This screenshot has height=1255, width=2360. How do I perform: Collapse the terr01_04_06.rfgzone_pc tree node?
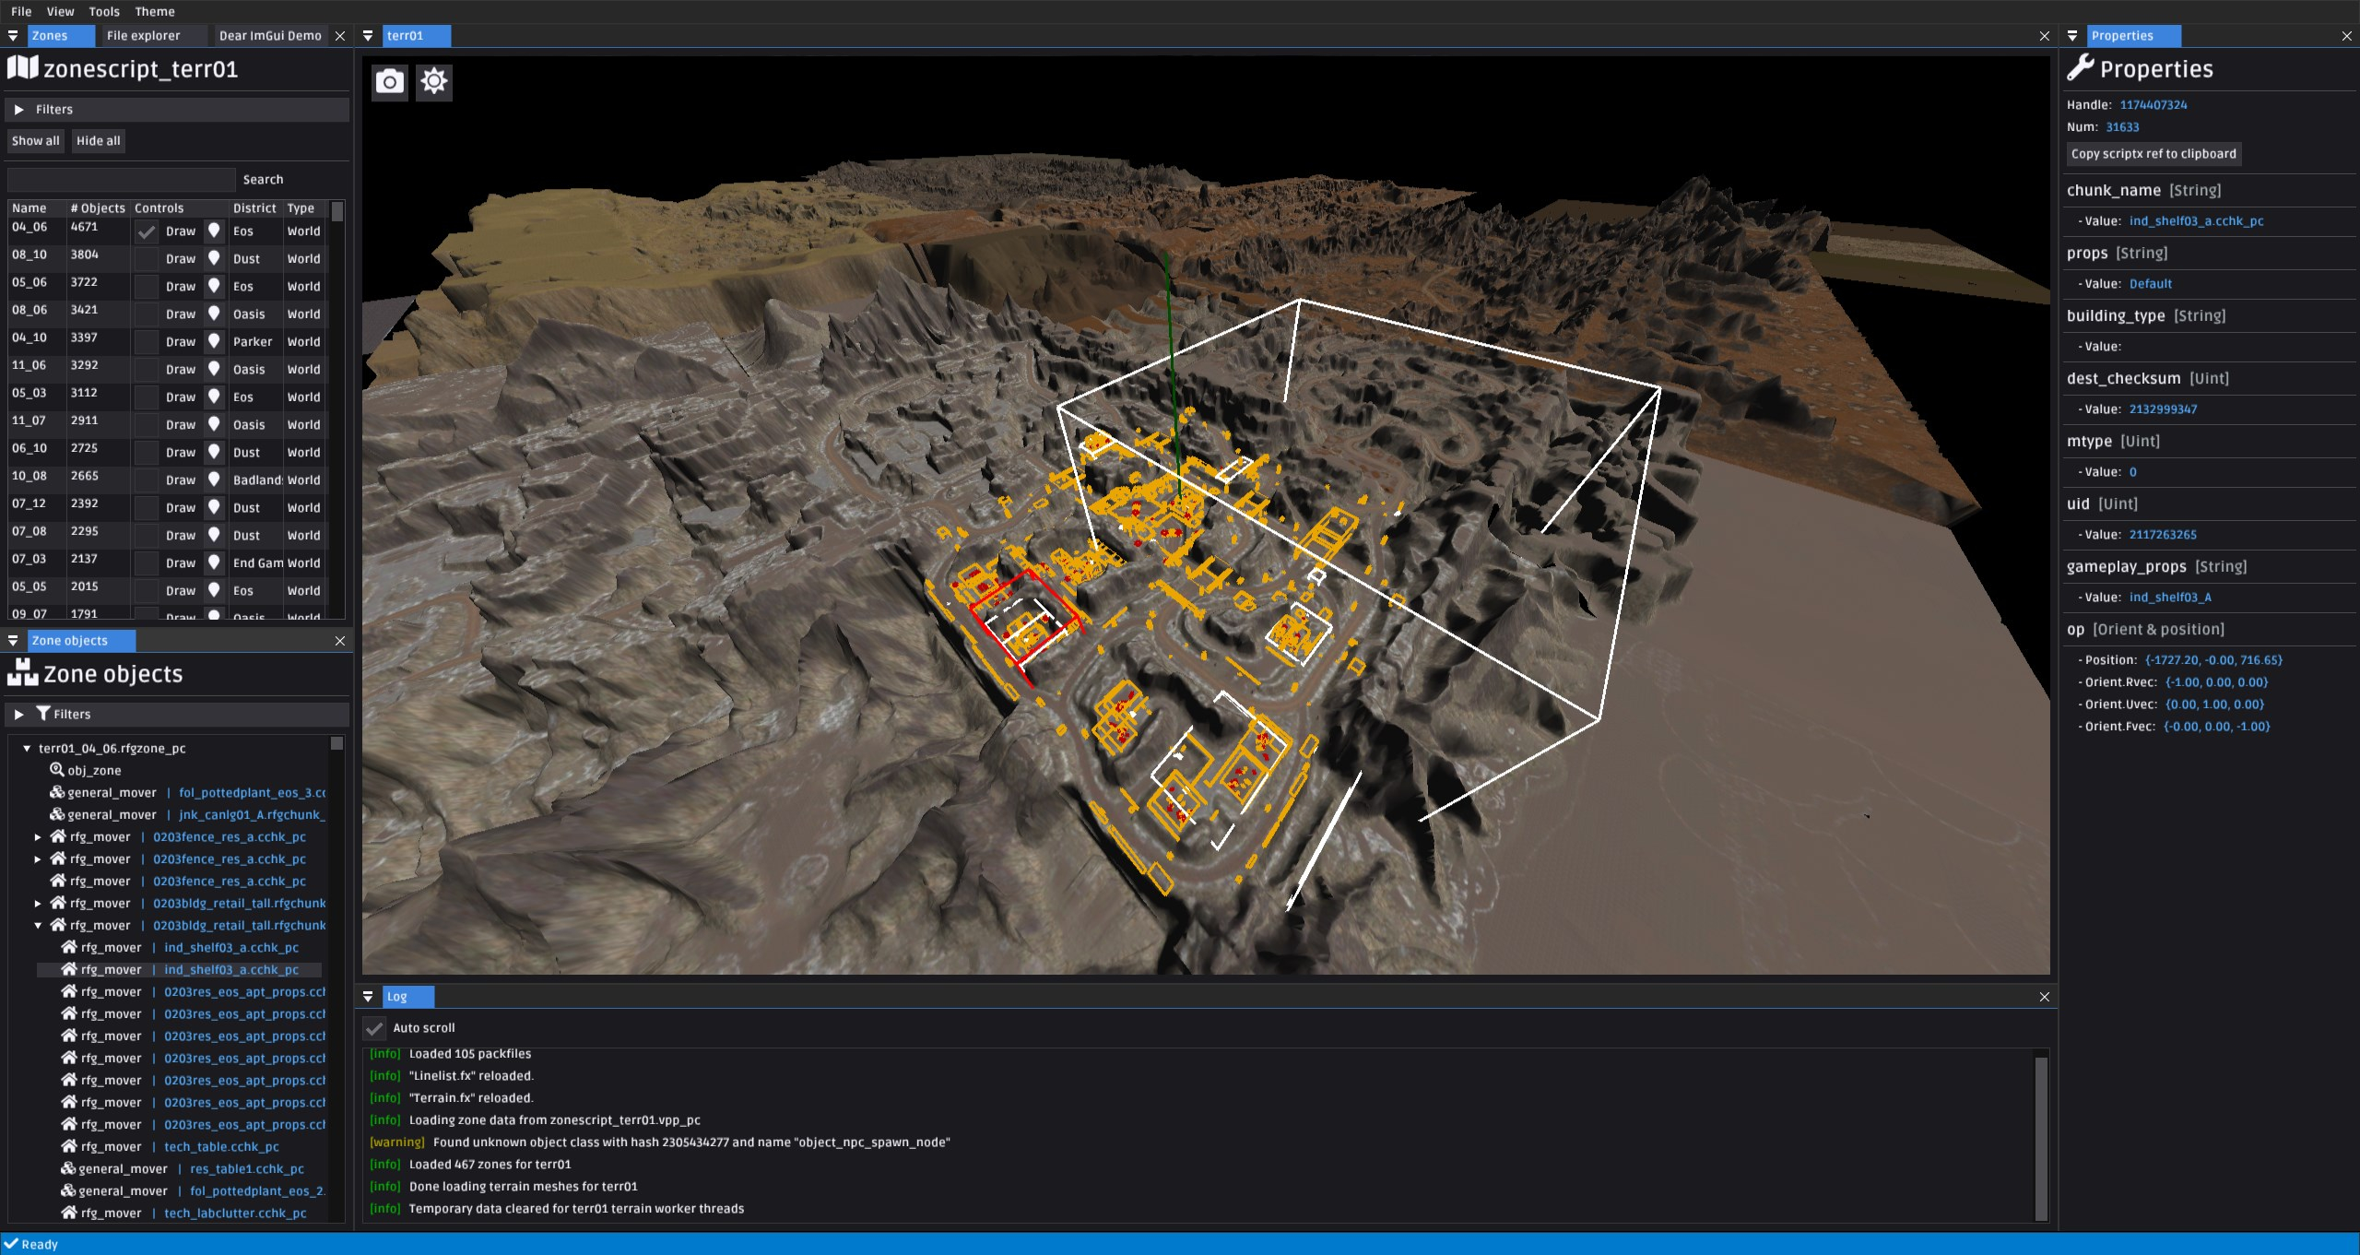(27, 749)
